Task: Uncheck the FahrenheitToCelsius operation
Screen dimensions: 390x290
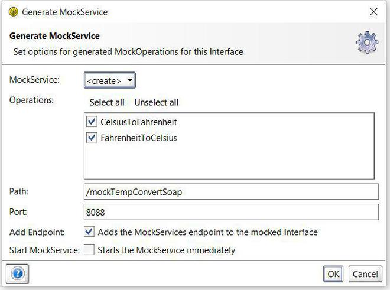Action: click(x=92, y=138)
